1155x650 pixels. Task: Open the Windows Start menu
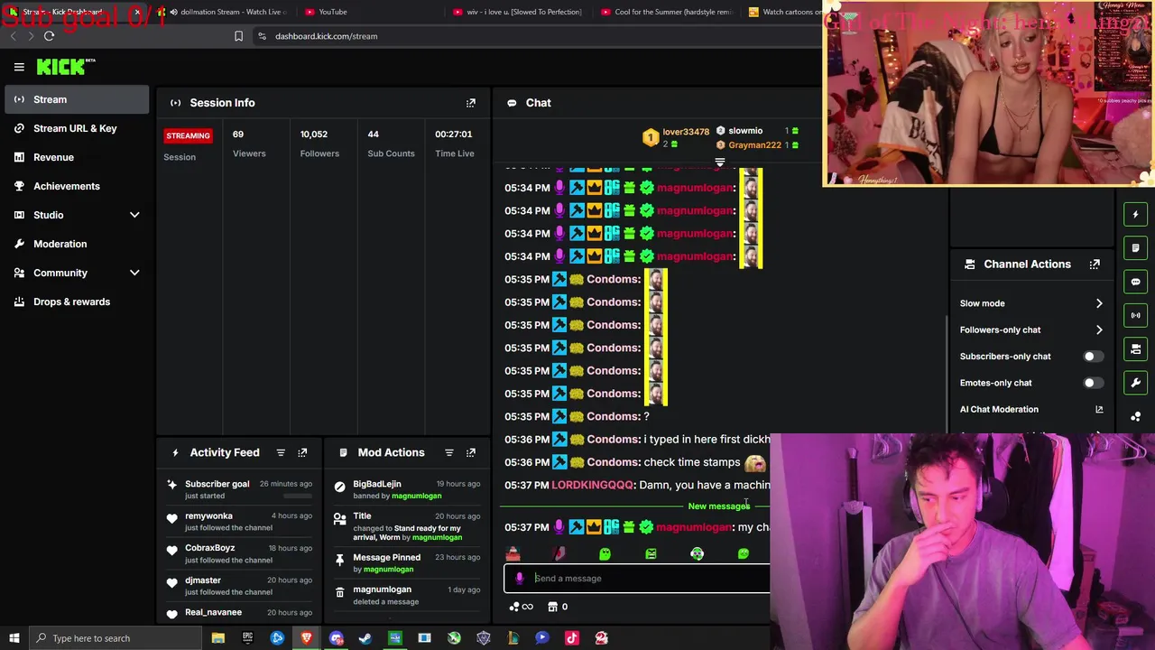pos(14,638)
